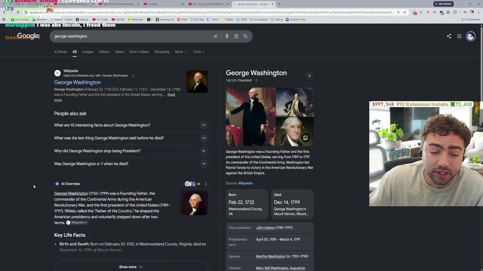Go back with the browser back arrow

coord(4,12)
